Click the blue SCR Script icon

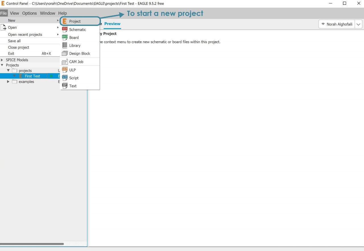(65, 78)
